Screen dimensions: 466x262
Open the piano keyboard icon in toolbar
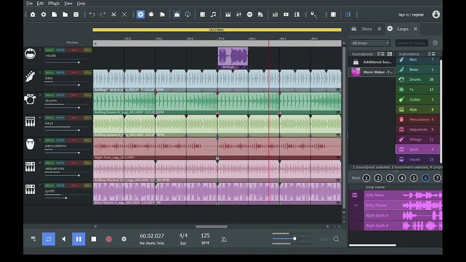coord(228,15)
